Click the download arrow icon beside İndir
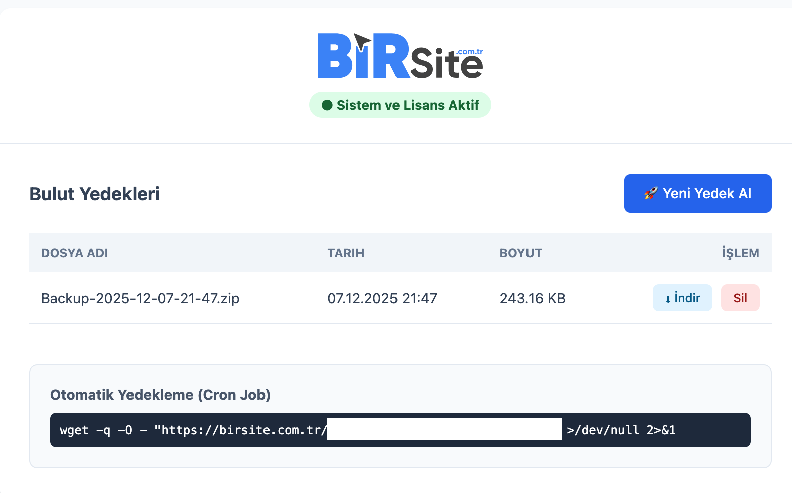Viewport: 792px width, 493px height. pyautogui.click(x=668, y=299)
